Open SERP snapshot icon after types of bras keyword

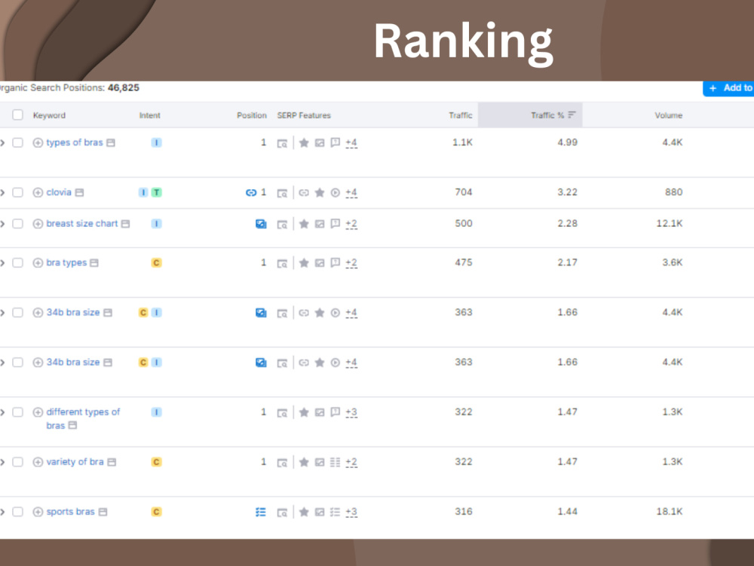(x=111, y=142)
